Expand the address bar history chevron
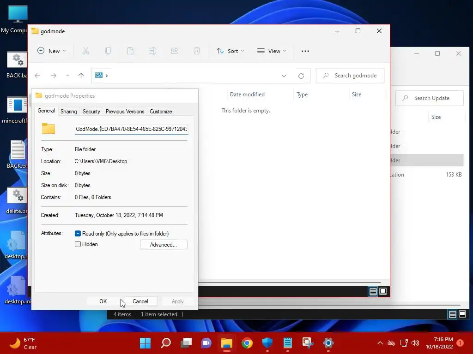Image resolution: width=473 pixels, height=354 pixels. [x=284, y=76]
